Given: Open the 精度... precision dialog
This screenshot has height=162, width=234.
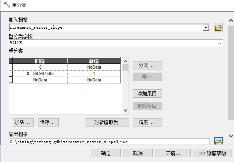Looking at the screenshot, I should click(x=147, y=122).
